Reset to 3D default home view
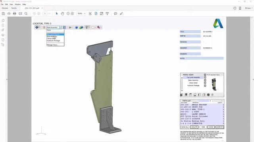 [x=44, y=27]
